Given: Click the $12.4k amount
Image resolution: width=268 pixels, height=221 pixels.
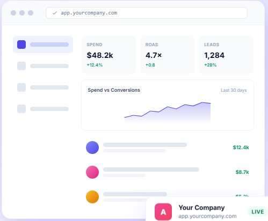Looking at the screenshot, I should click(241, 148).
